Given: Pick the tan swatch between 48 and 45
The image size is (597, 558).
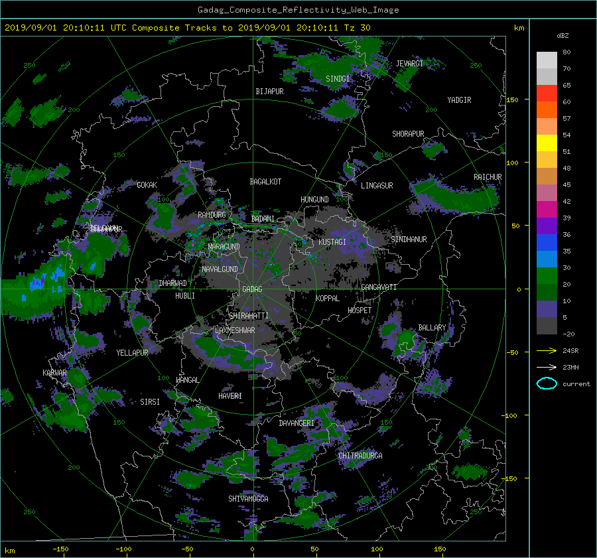Looking at the screenshot, I should click(547, 176).
